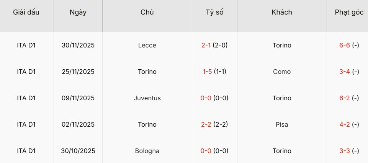Select the Phạt góc column header
Image resolution: width=368 pixels, height=163 pixels.
point(349,12)
